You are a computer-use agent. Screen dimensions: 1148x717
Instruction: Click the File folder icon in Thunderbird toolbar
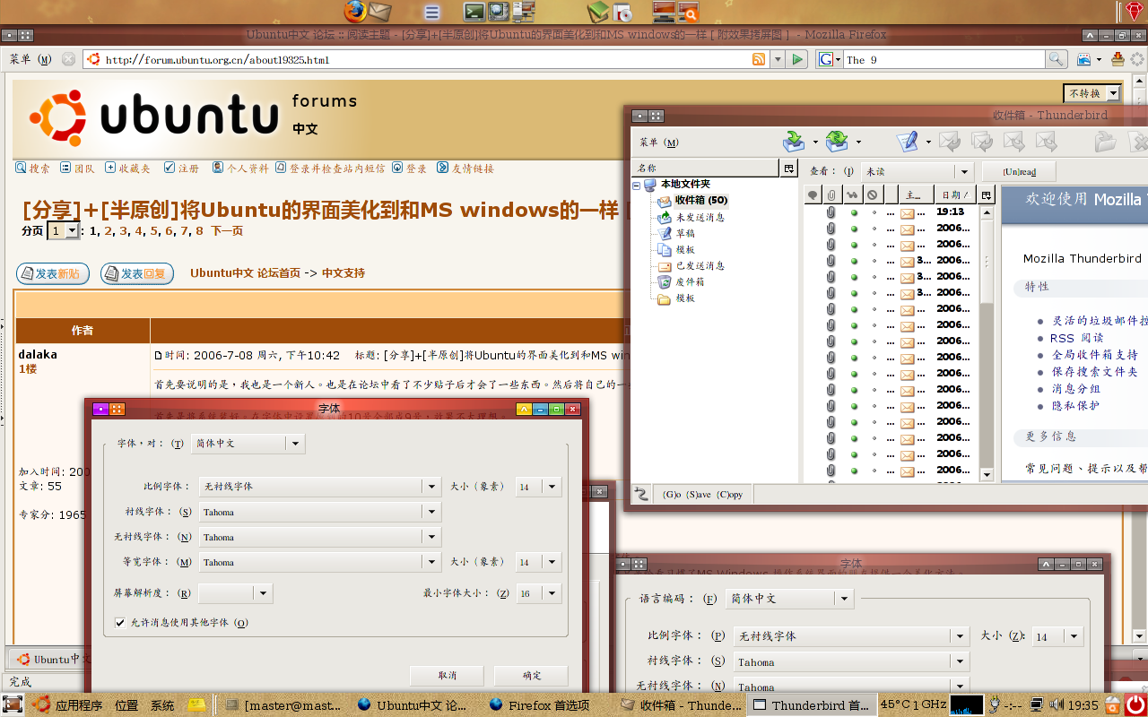[1105, 141]
